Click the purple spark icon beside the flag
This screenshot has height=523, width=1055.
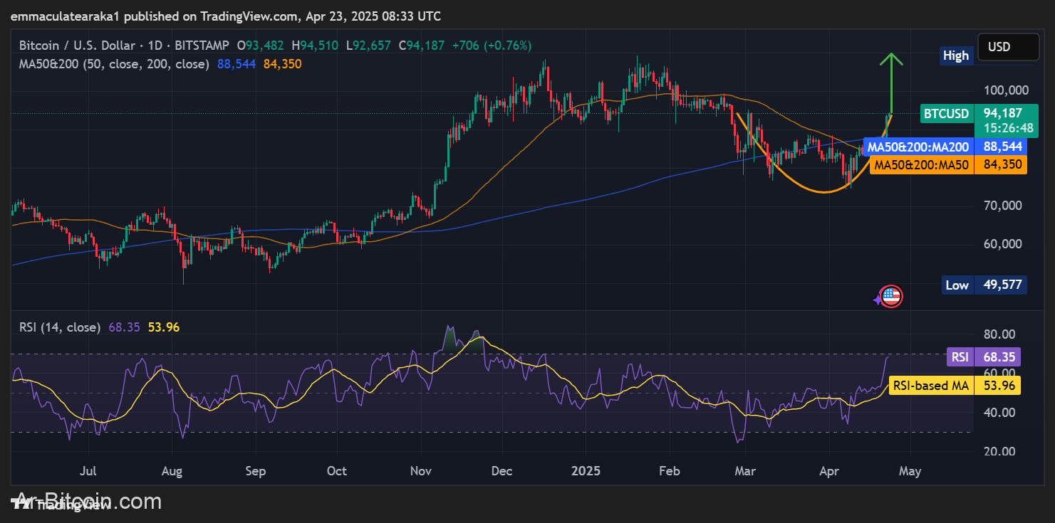tap(878, 300)
